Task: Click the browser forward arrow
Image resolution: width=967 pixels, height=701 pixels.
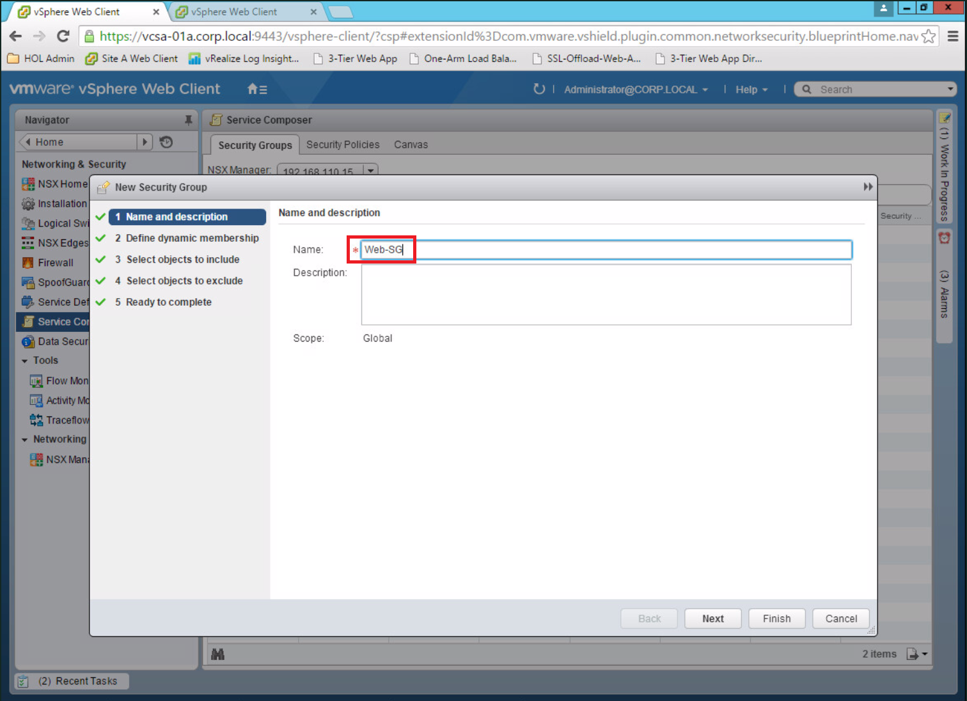Action: click(39, 36)
